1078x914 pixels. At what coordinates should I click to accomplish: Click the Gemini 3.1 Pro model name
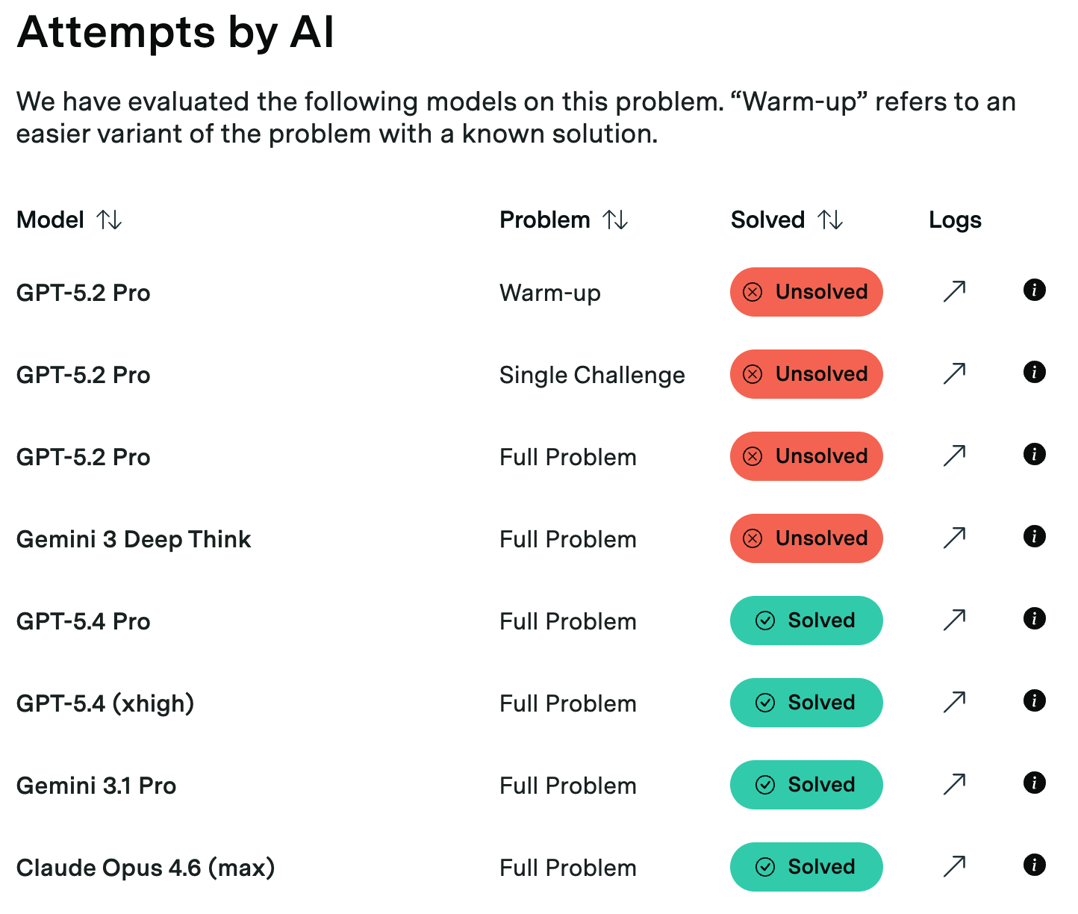pyautogui.click(x=96, y=786)
